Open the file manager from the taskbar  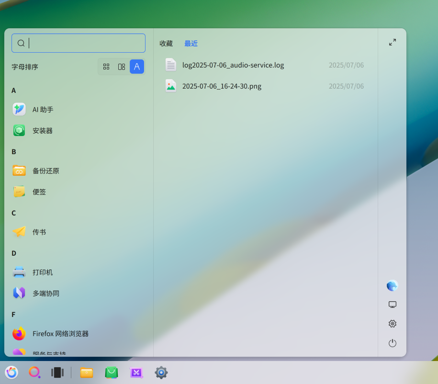point(87,372)
